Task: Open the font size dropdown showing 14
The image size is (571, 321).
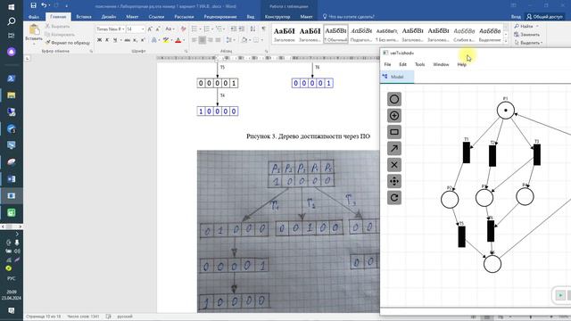Action: click(143, 29)
